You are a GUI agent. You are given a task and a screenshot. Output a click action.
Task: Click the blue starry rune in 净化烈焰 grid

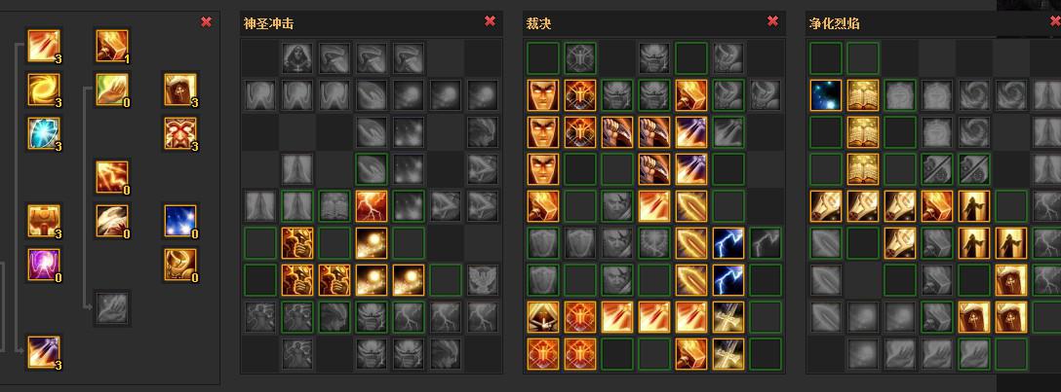click(826, 95)
